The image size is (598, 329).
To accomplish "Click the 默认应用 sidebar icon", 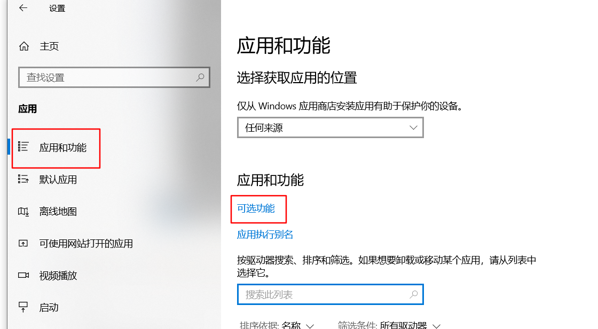I will tap(23, 179).
